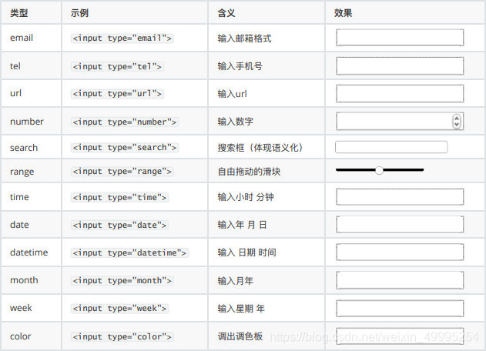
Task: Click the meaning text "搜索框（体现语义化）"
Action: point(260,148)
